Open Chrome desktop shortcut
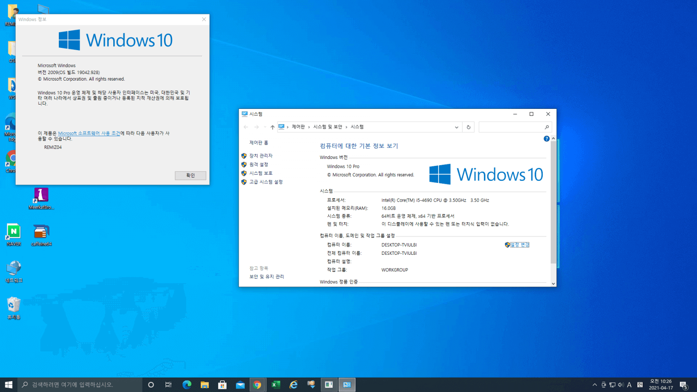The image size is (697, 392). click(10, 162)
